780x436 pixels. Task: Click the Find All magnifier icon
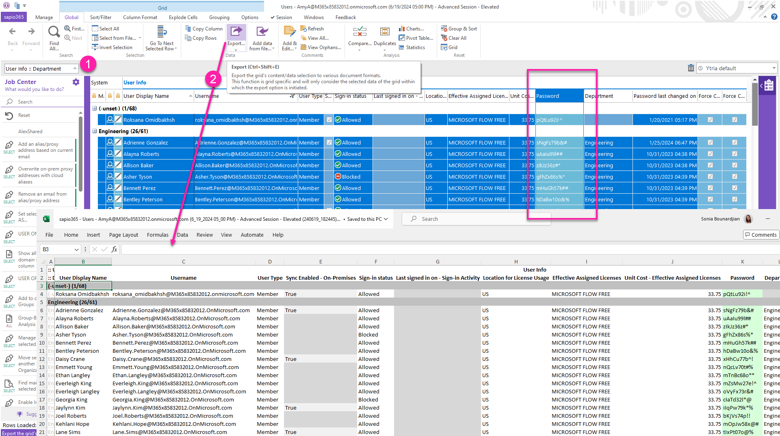[x=54, y=32]
